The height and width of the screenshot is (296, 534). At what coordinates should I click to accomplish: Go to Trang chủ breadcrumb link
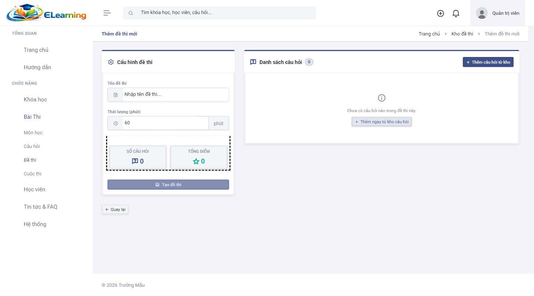tap(429, 34)
